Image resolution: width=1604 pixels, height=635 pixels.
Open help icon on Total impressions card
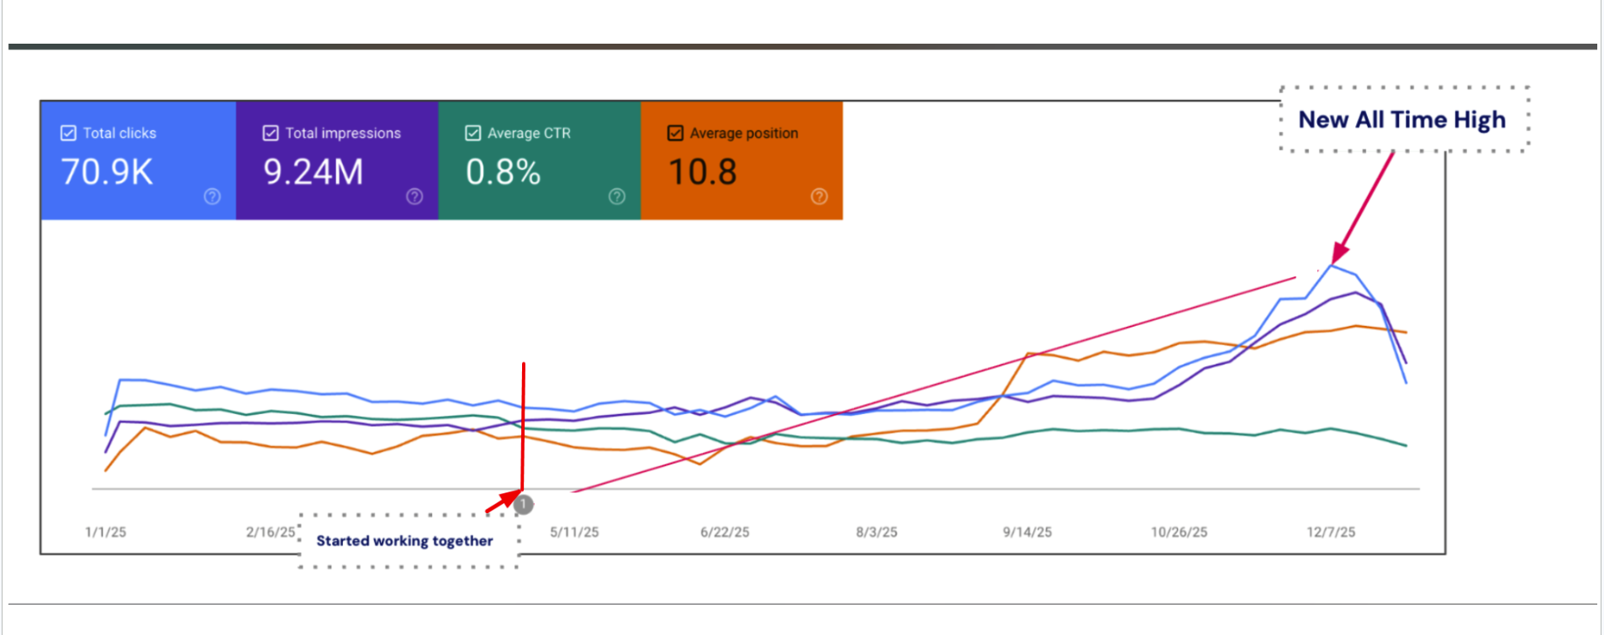point(414,197)
